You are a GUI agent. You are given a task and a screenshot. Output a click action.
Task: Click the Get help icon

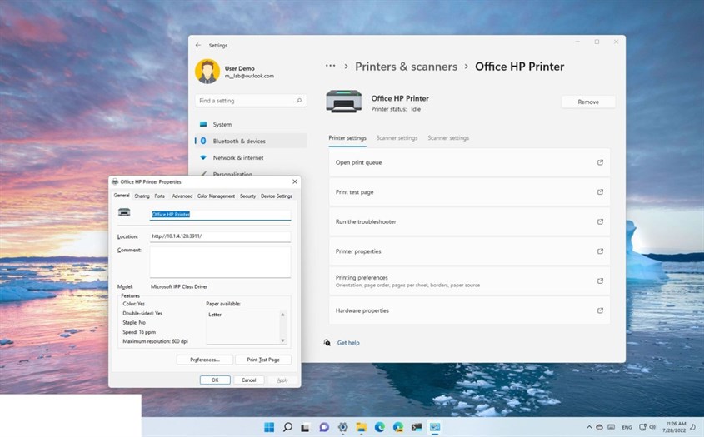(328, 342)
